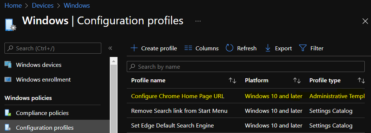Click the Compliance policies sidebar icon
This screenshot has width=371, height=133.
point(8,113)
